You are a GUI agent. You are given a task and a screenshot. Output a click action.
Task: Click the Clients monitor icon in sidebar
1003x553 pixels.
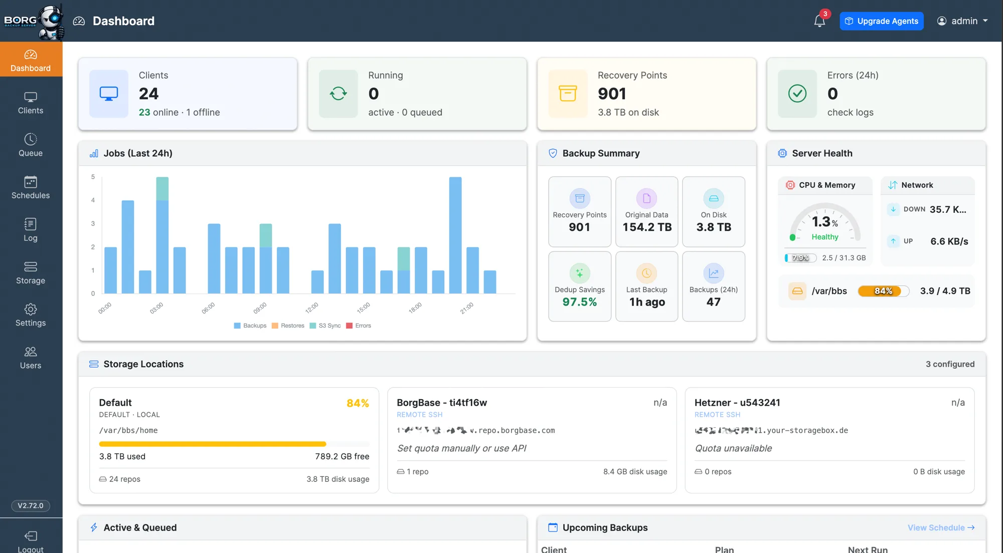point(31,97)
